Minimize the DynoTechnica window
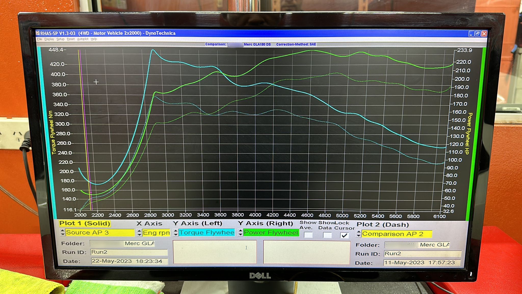The image size is (522, 294). click(471, 34)
